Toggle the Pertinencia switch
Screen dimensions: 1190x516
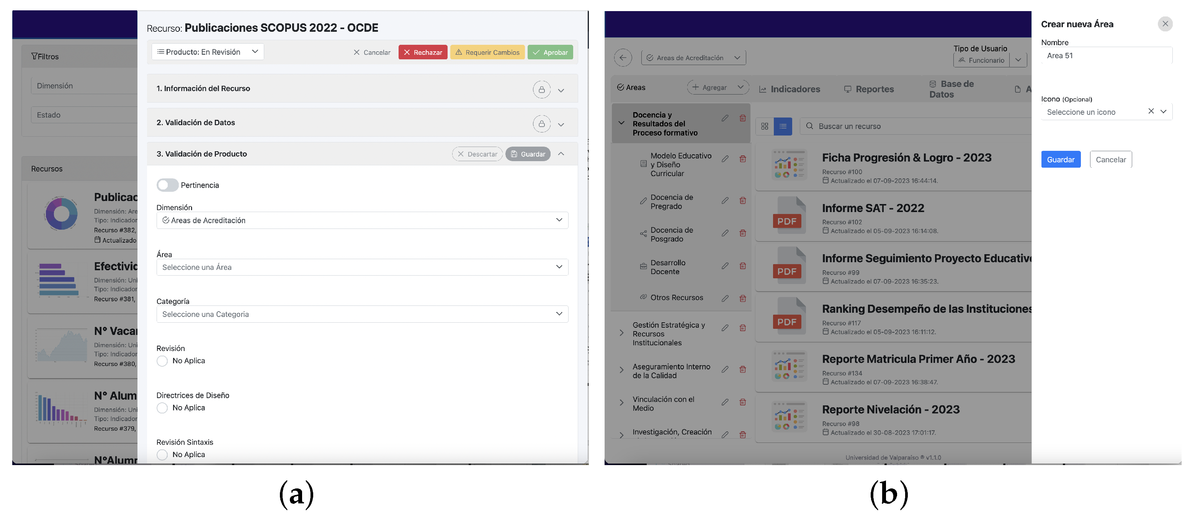point(167,185)
